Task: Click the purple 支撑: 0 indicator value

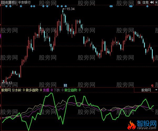Action: click(48, 90)
